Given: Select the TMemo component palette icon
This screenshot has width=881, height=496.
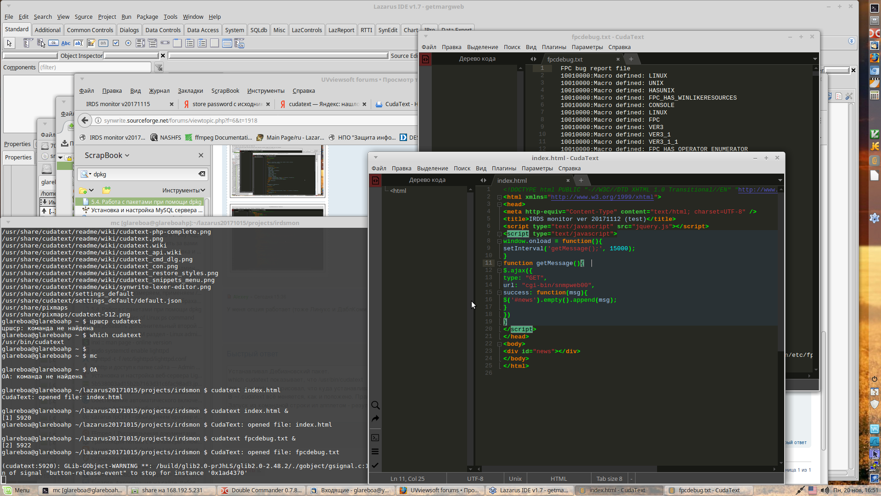Looking at the screenshot, I should coord(91,43).
